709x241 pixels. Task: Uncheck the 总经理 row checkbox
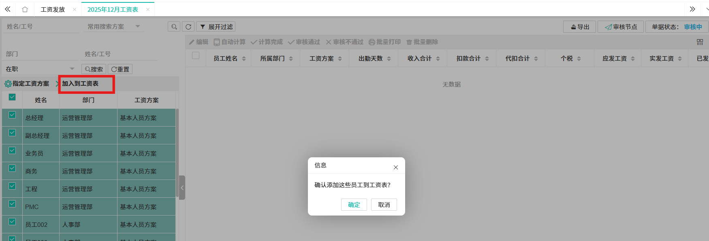12,115
